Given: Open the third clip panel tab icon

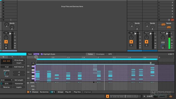Looking at the screenshot, I should pyautogui.click(x=21, y=57).
